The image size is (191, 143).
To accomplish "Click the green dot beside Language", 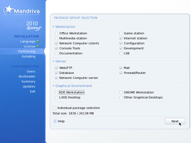I will pyautogui.click(x=38, y=41).
